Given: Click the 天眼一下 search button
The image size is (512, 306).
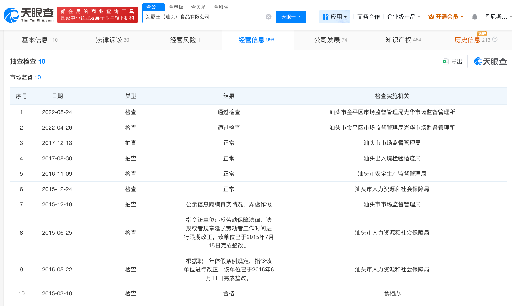Looking at the screenshot, I should (x=291, y=17).
